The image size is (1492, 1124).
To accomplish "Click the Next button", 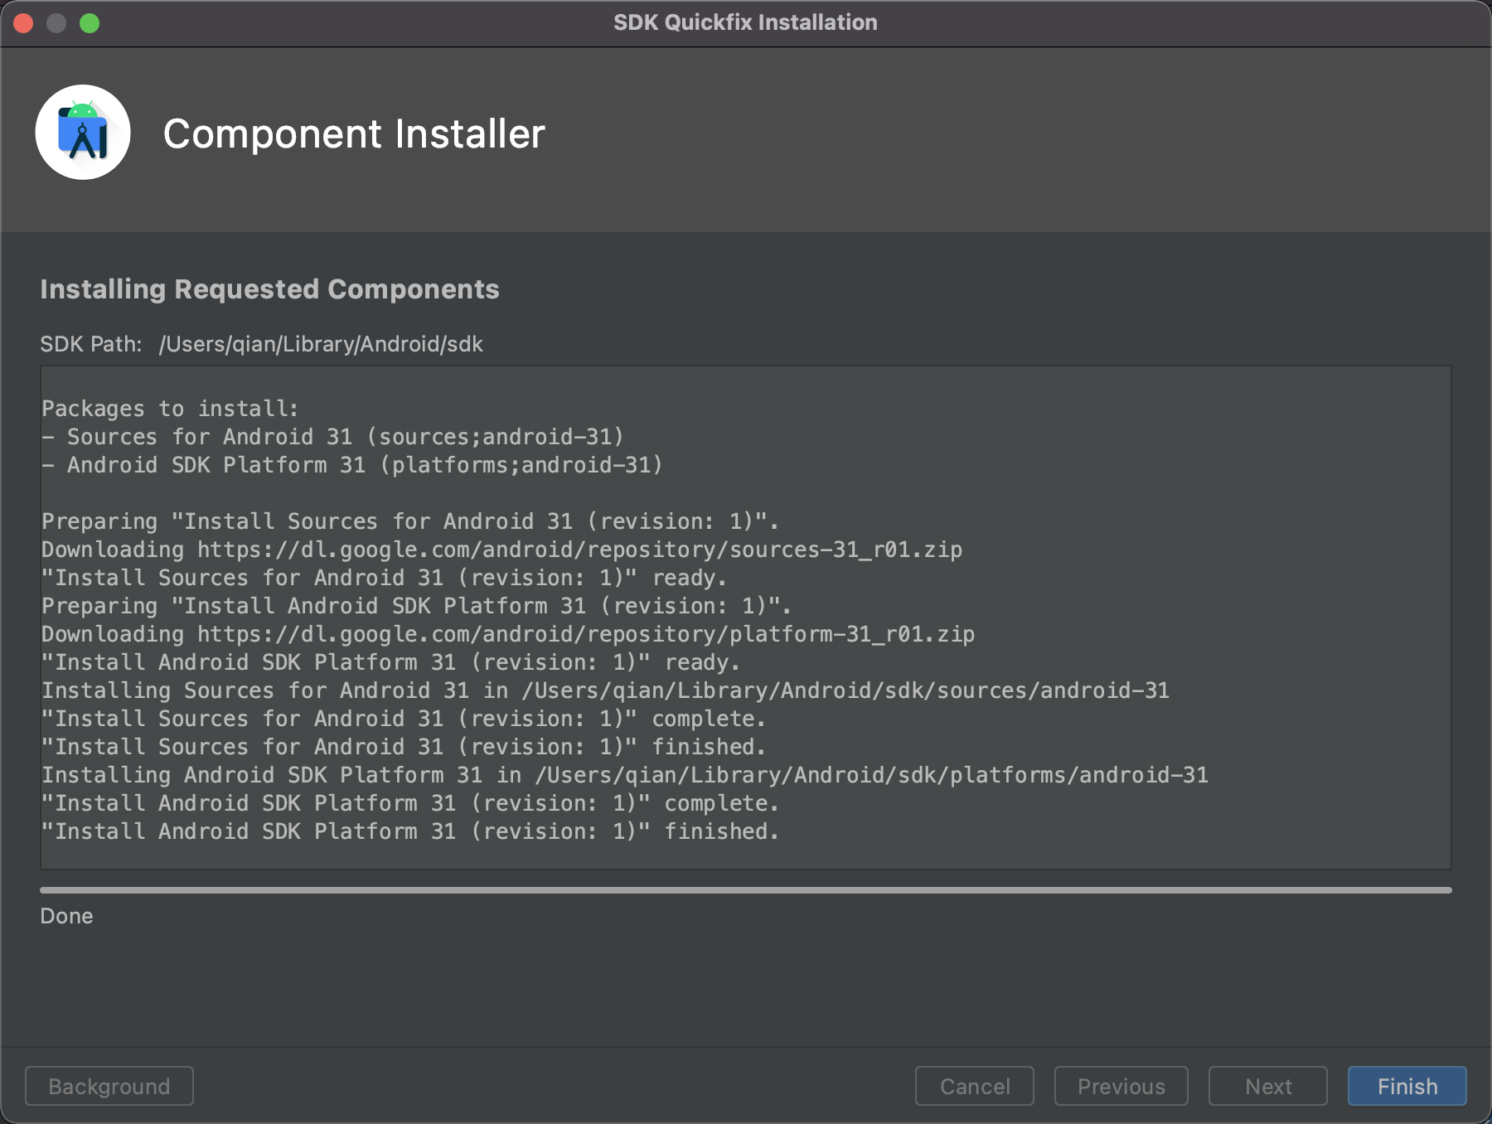I will coord(1267,1086).
